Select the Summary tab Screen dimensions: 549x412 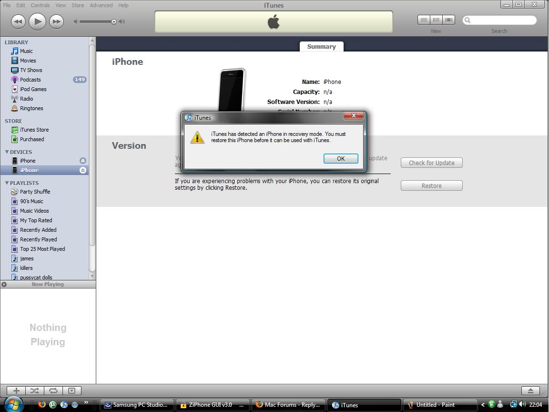point(321,47)
